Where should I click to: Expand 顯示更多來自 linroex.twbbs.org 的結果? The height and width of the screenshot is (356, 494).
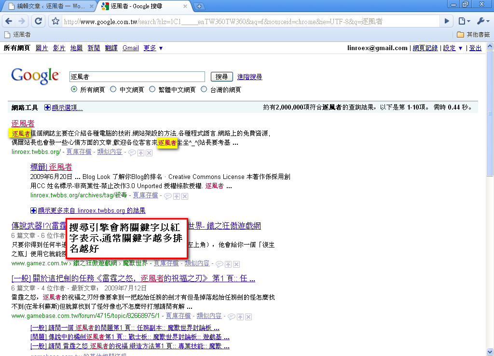88,210
